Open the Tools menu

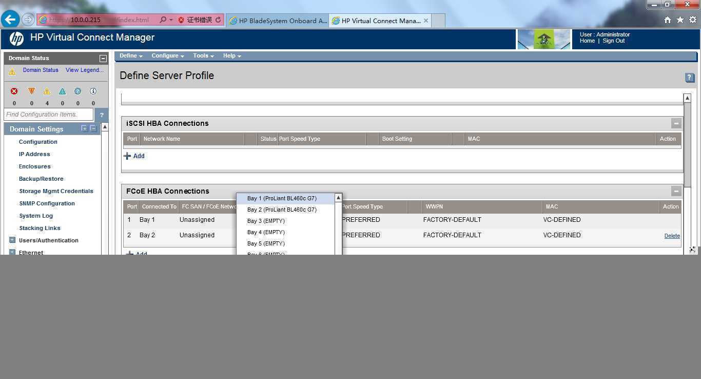coord(203,55)
